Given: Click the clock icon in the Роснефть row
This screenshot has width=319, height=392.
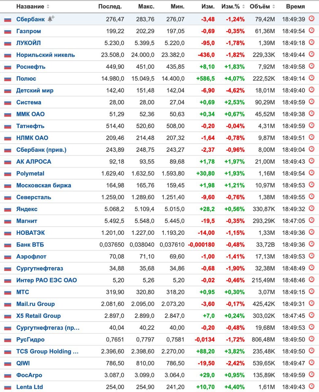Looking at the screenshot, I should point(311,66).
